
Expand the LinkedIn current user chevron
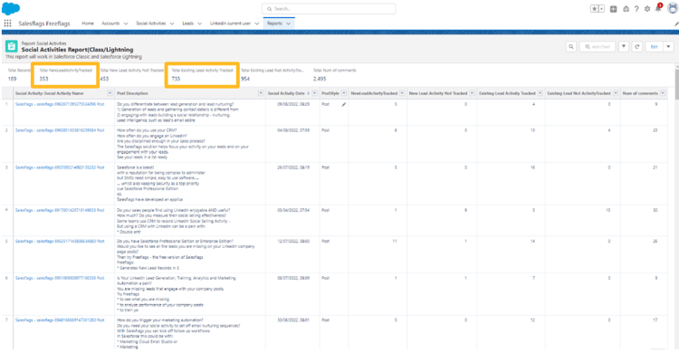pyautogui.click(x=257, y=24)
